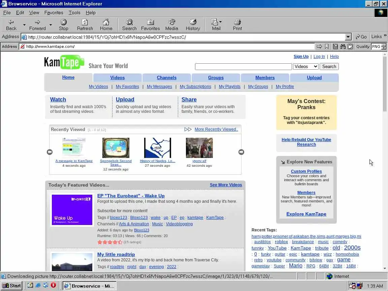Screen dimensions: 388x291
Task: Expand the address bar URL dropdown
Action: [x=348, y=37]
